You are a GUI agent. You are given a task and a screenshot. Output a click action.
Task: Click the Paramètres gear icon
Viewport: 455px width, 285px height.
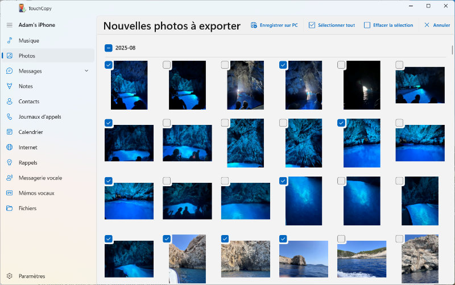point(10,276)
